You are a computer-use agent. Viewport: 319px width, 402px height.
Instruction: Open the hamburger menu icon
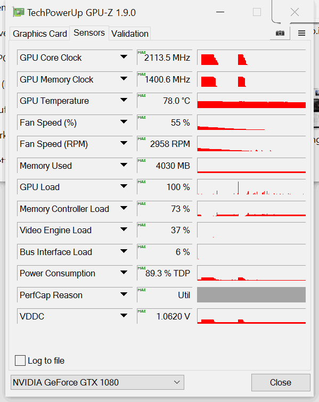coord(301,33)
